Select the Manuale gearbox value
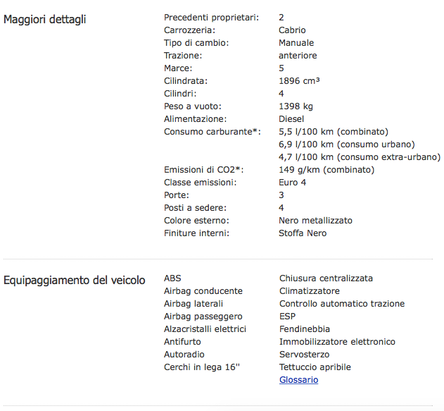 click(x=296, y=42)
